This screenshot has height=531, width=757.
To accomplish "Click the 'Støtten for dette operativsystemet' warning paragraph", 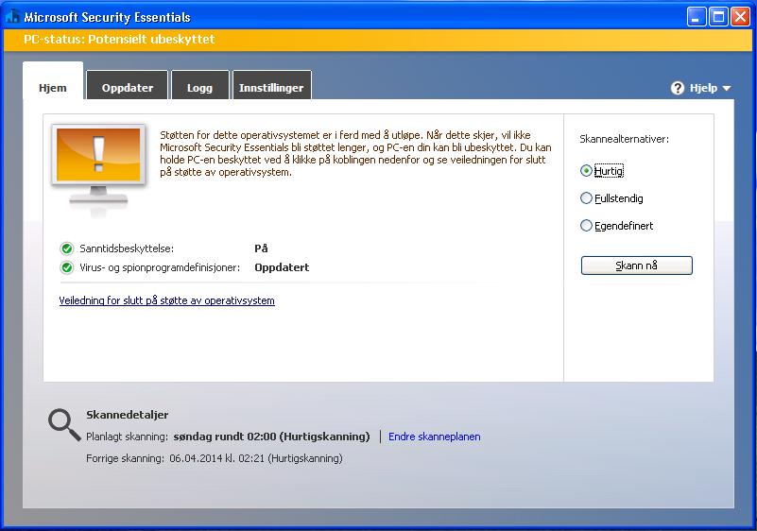I will coord(355,153).
